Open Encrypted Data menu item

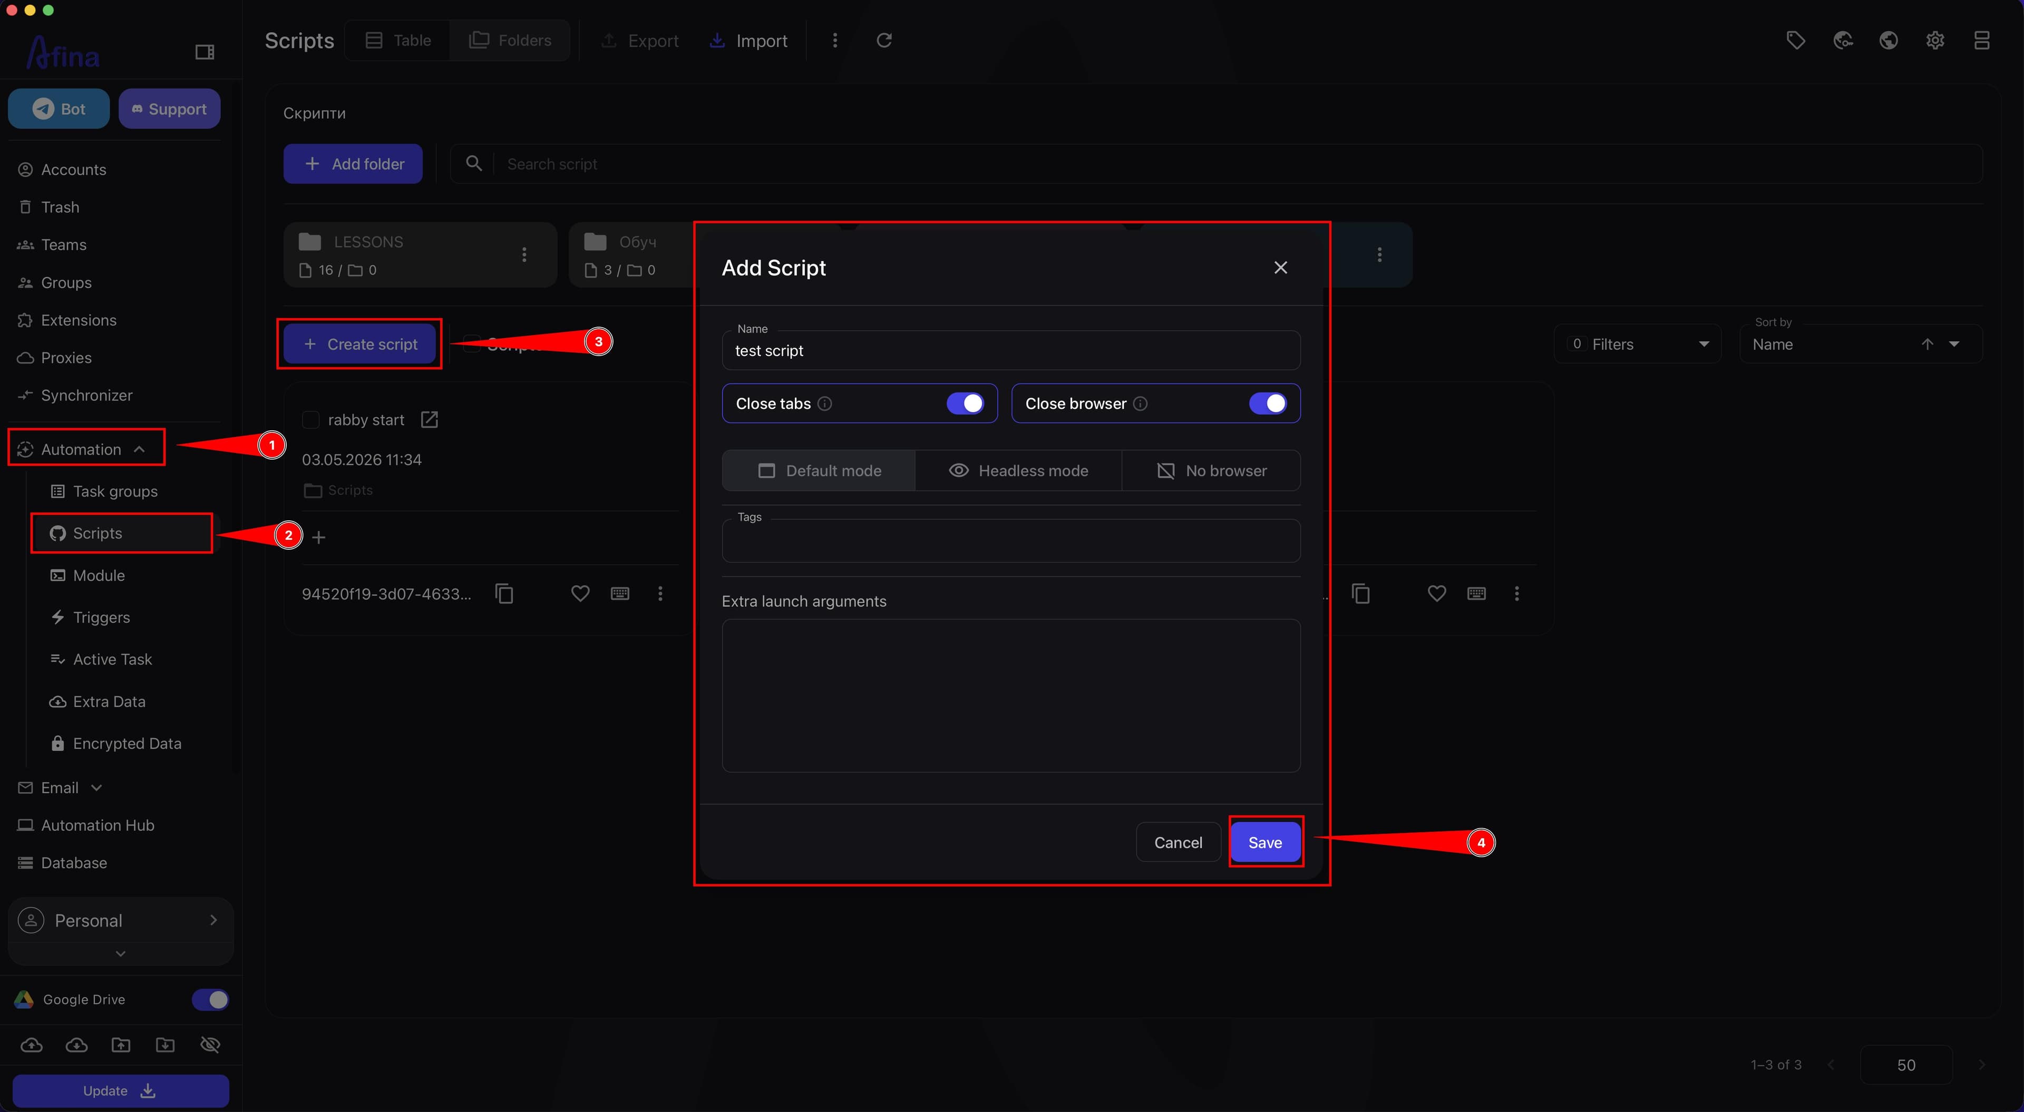(x=126, y=744)
